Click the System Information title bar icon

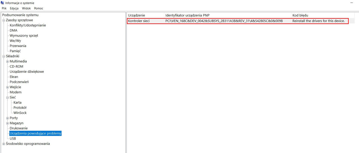(x=2, y=3)
